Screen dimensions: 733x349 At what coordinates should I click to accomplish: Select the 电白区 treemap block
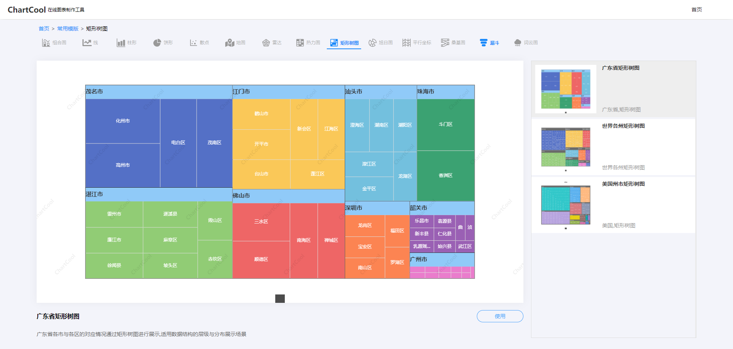(x=178, y=143)
